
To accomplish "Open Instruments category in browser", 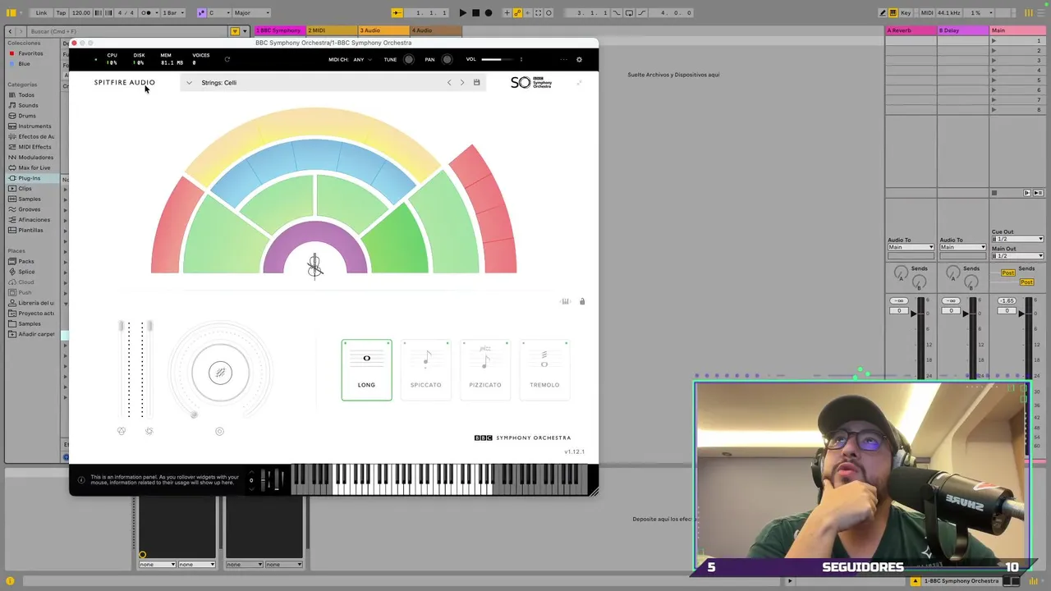I will tap(34, 126).
